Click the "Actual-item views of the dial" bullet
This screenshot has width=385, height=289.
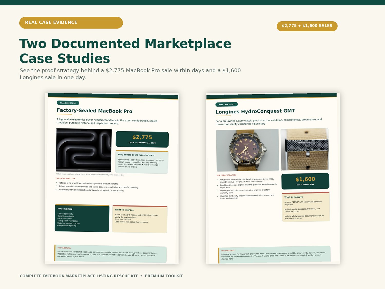click(x=245, y=180)
